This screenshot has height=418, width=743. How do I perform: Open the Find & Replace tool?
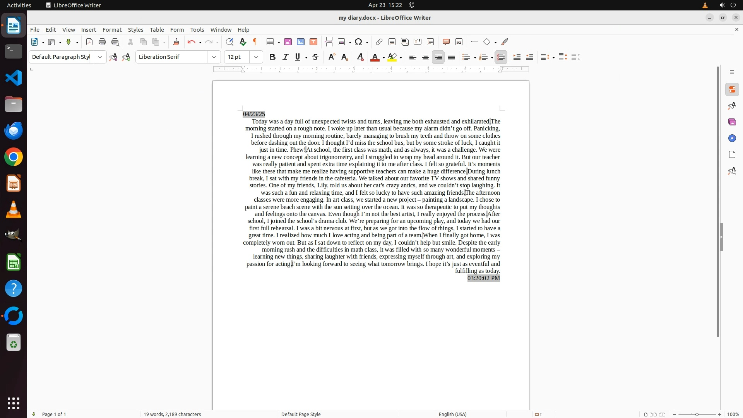click(x=229, y=42)
